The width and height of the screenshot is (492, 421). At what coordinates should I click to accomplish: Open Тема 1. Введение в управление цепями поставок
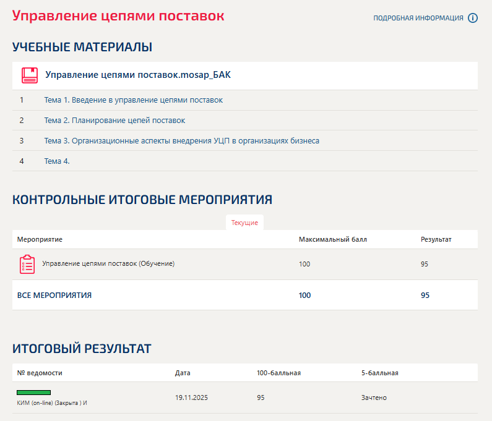click(x=133, y=100)
